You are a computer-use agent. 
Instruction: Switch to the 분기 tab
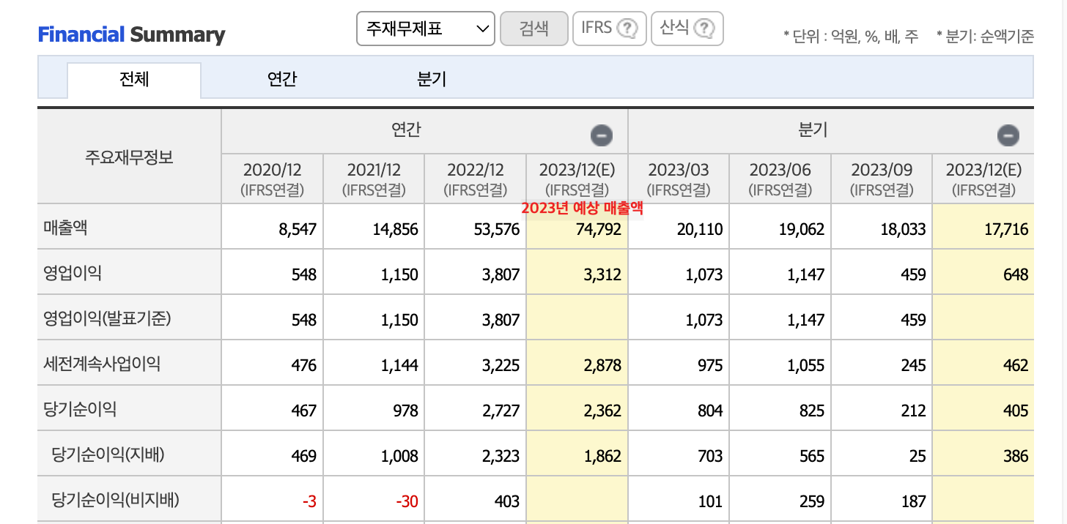tap(432, 79)
